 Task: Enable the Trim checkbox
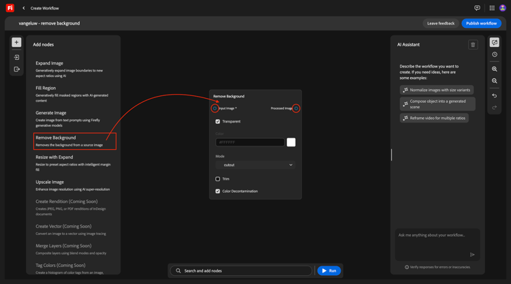pyautogui.click(x=218, y=179)
